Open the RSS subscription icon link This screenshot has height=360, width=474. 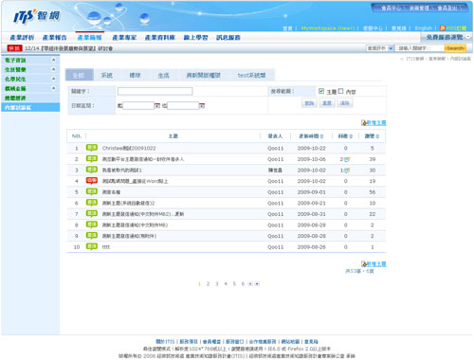tap(443, 28)
